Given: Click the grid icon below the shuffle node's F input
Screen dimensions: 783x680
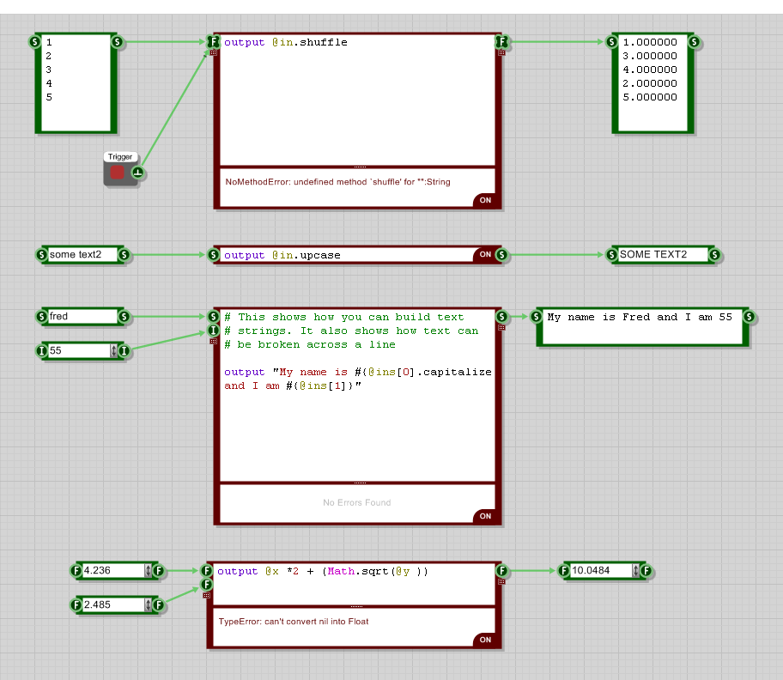Looking at the screenshot, I should (213, 53).
